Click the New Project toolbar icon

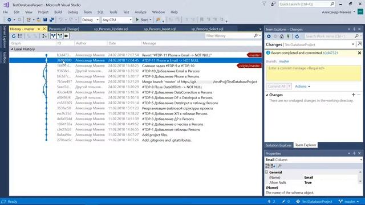tap(29, 20)
